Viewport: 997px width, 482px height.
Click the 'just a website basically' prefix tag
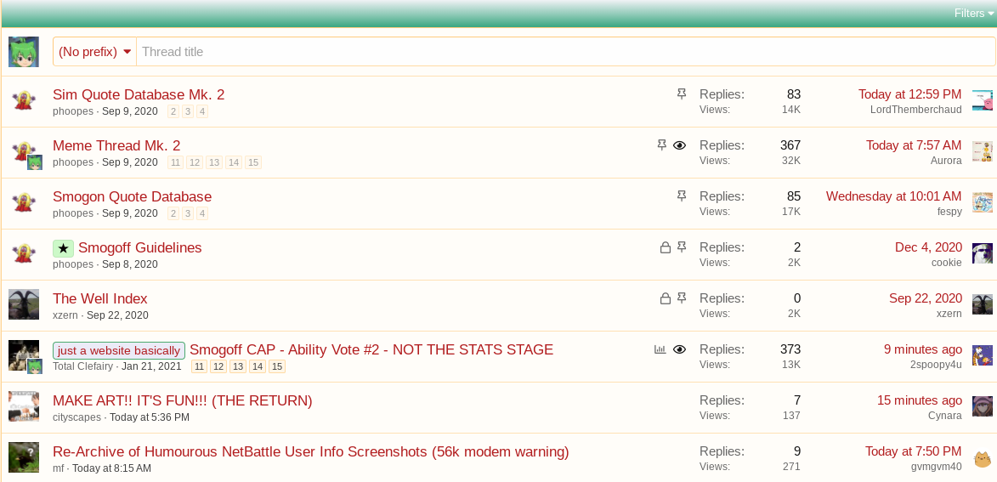pos(119,350)
